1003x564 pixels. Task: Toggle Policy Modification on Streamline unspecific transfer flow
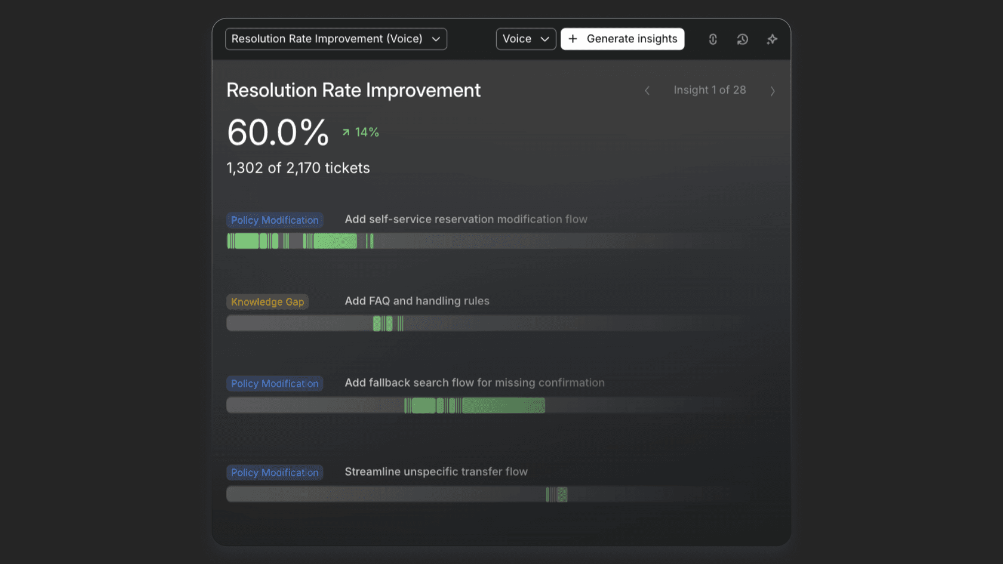275,472
